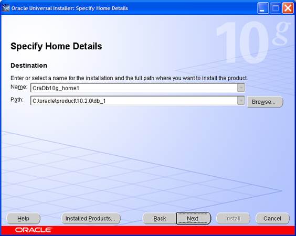The height and width of the screenshot is (236, 296).
Task: Proceed with the Next button
Action: [x=193, y=219]
